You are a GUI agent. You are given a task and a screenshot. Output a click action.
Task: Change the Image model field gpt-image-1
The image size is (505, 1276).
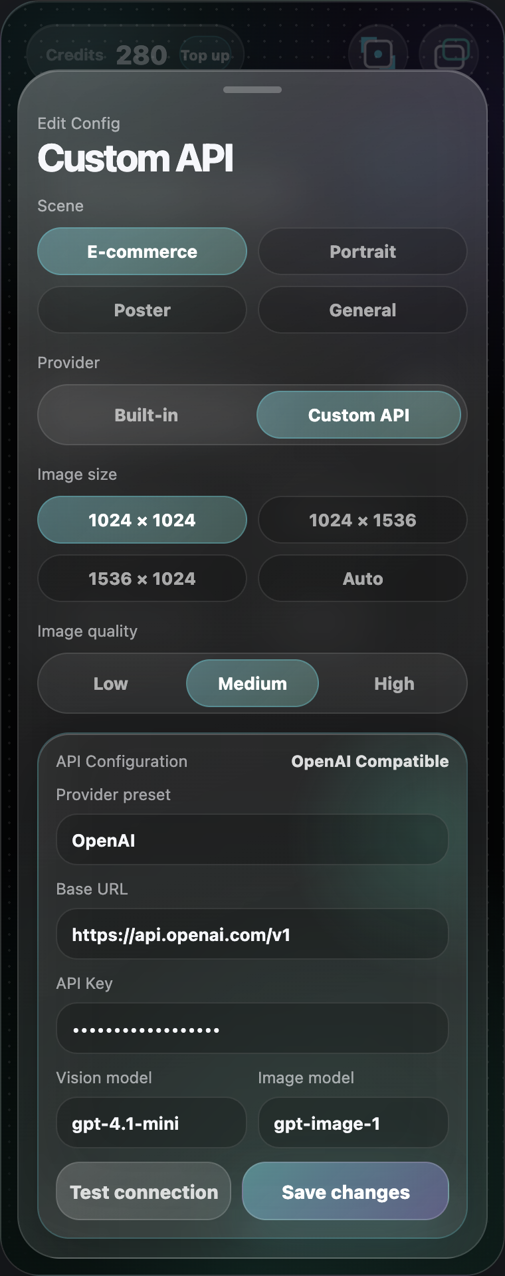(353, 1123)
